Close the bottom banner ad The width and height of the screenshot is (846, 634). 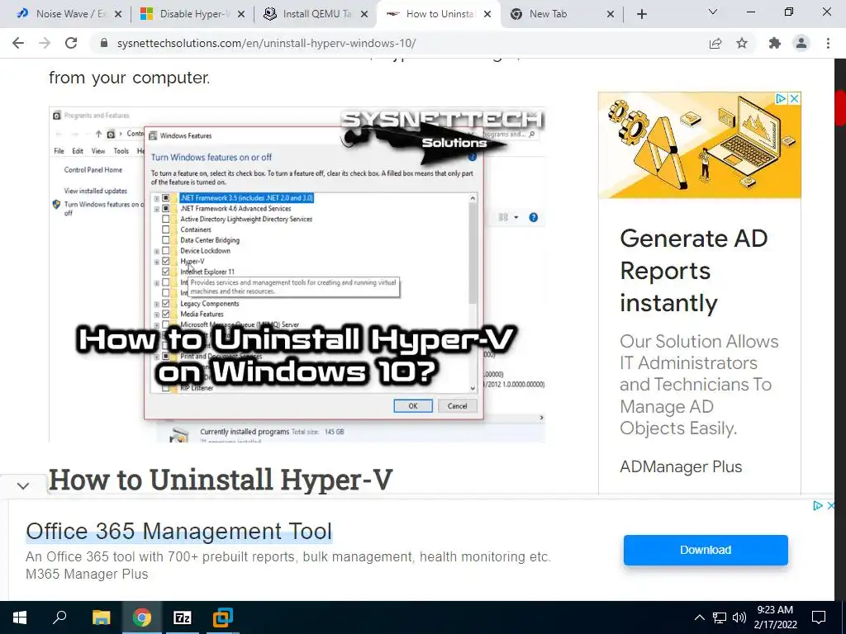[831, 506]
